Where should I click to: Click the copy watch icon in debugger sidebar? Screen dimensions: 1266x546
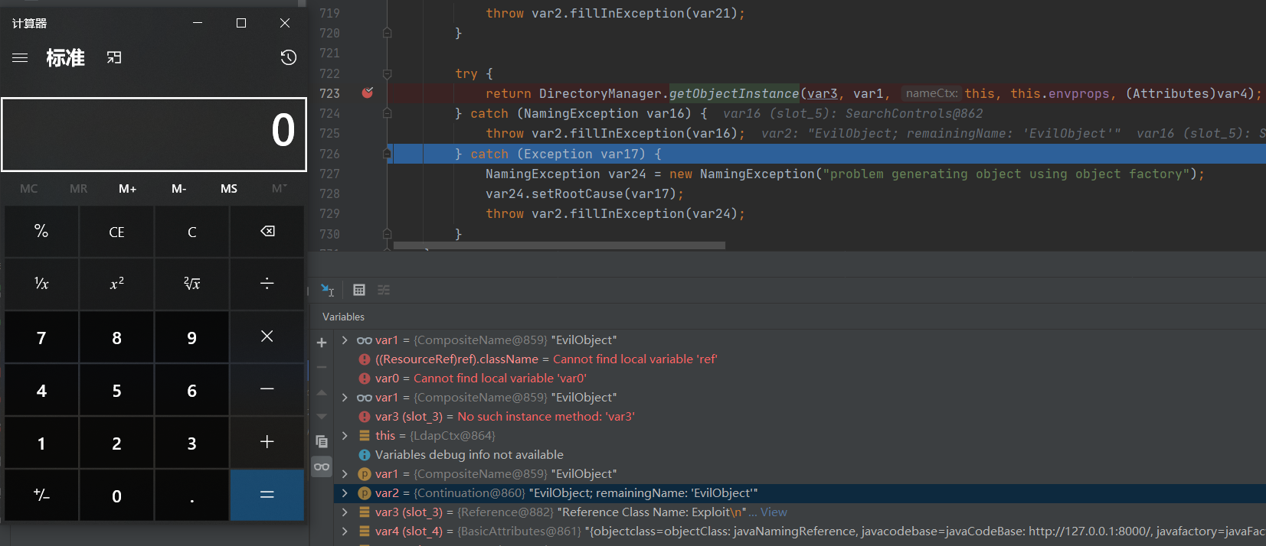[x=322, y=442]
